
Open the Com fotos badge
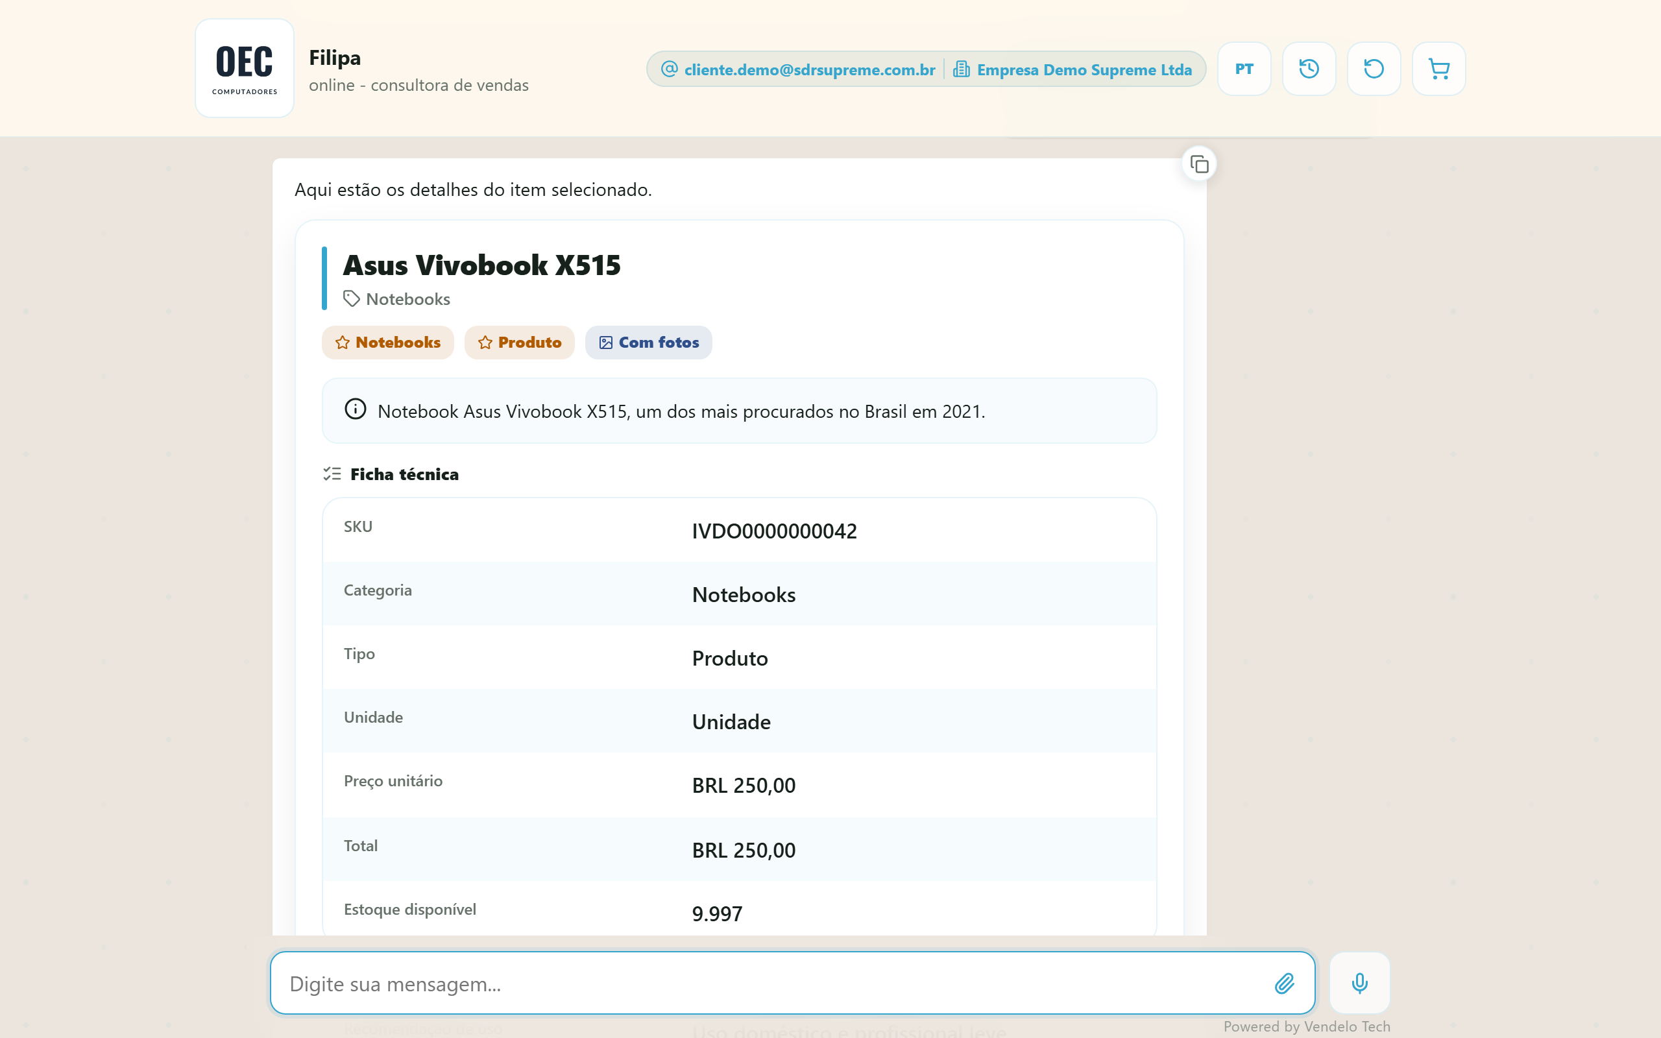coord(649,343)
